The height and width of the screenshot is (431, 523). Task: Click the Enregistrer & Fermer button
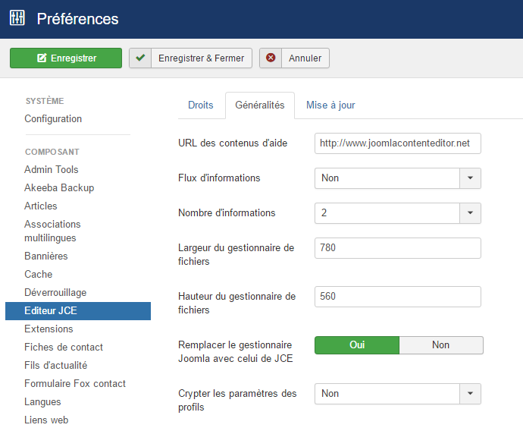(190, 58)
